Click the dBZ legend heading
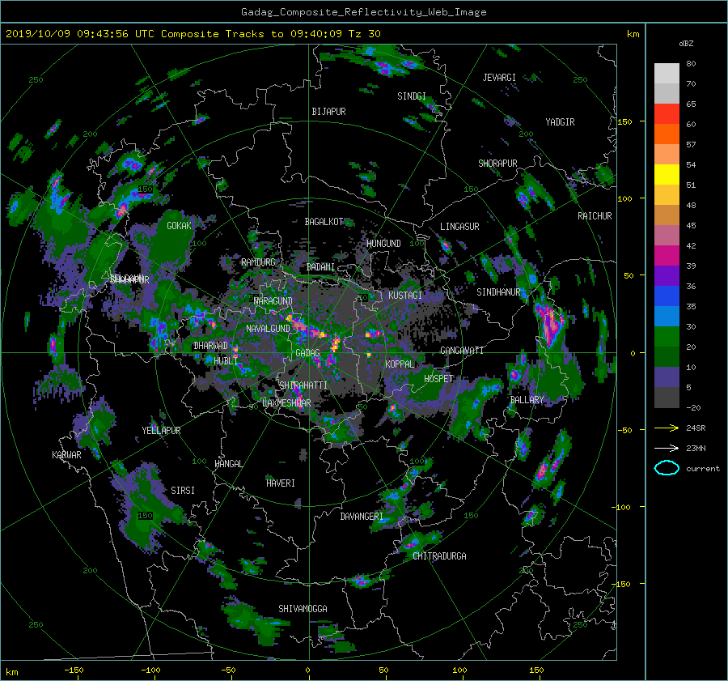This screenshot has width=728, height=681. pos(686,44)
